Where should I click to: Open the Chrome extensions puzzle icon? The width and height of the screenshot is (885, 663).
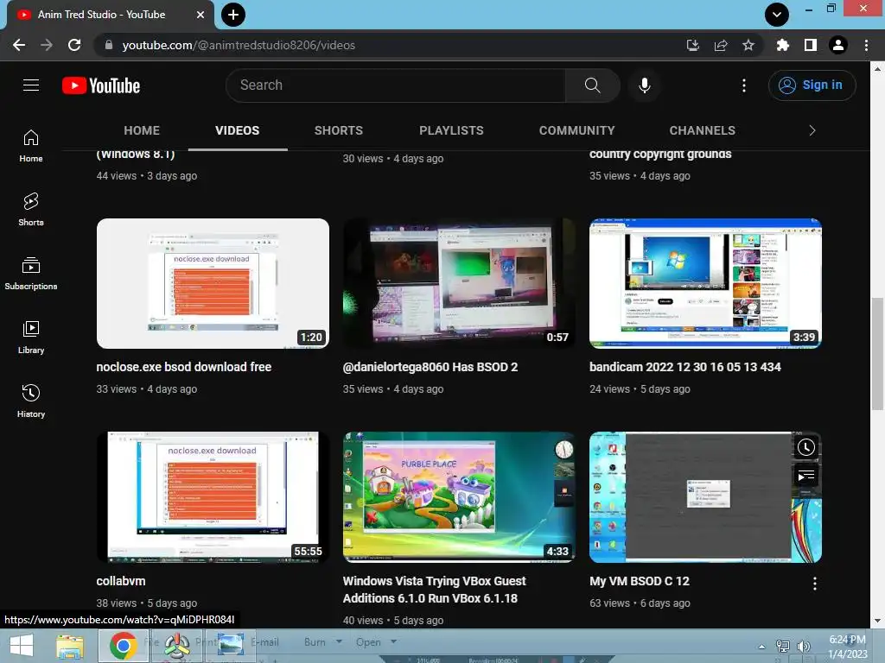click(782, 45)
